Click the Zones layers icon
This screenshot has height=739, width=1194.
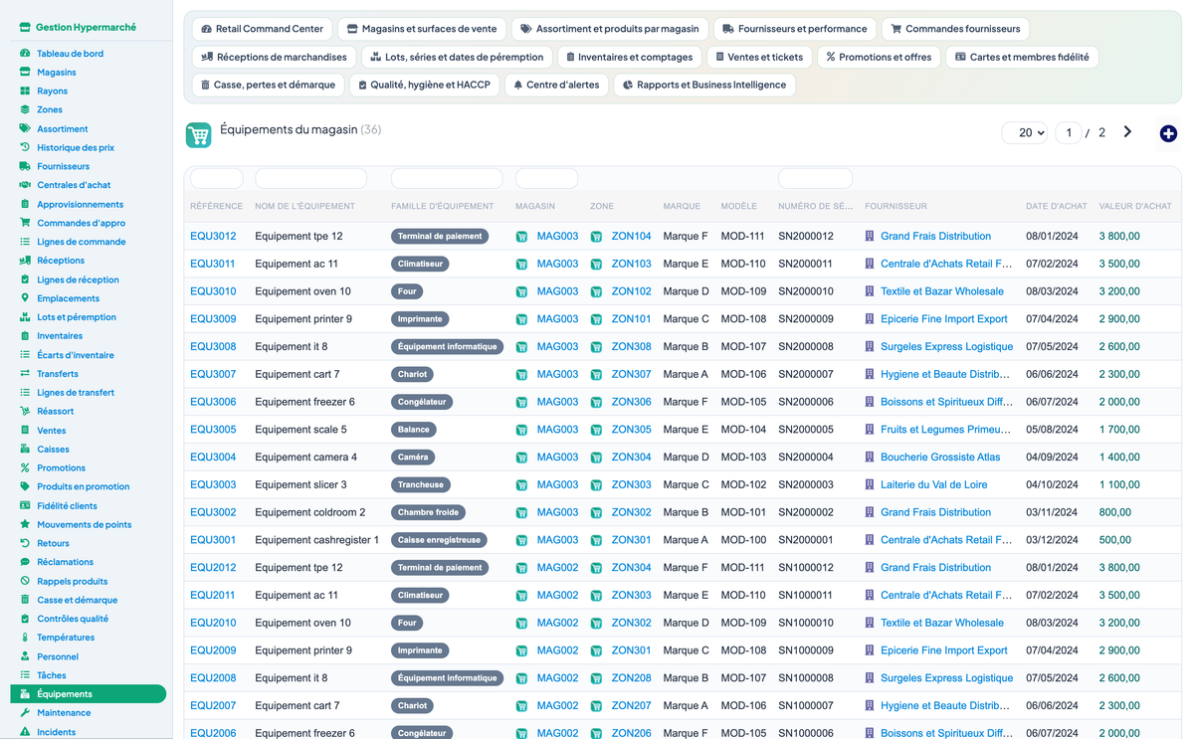25,109
